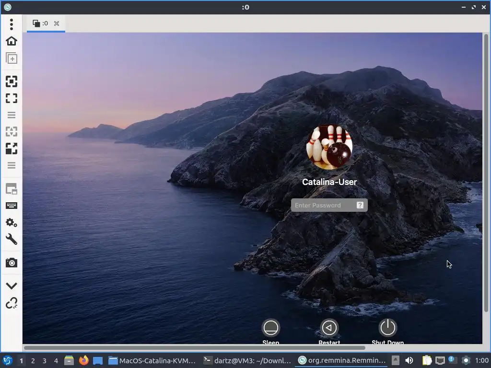Open the taskbar application menu

tap(8, 361)
